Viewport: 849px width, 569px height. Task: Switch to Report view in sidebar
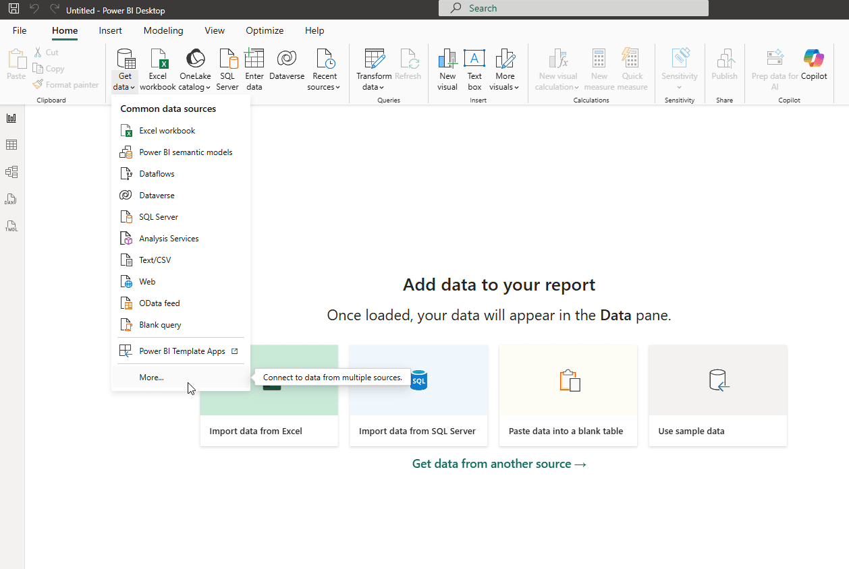[11, 118]
